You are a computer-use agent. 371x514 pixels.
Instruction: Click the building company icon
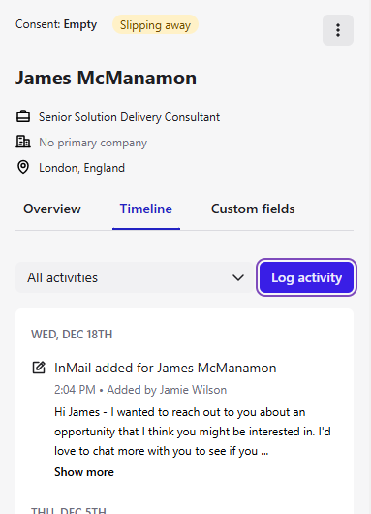(23, 142)
